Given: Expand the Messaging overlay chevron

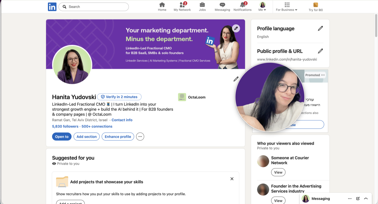Looking at the screenshot, I should coord(366,199).
